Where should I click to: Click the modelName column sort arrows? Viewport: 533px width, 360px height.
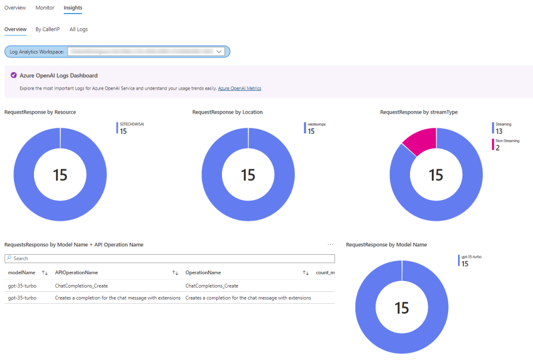click(x=45, y=272)
